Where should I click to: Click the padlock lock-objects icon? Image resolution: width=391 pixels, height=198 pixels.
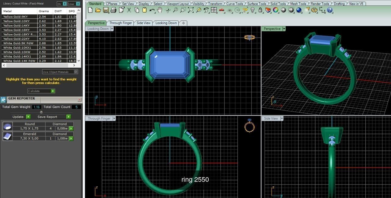[260, 10]
